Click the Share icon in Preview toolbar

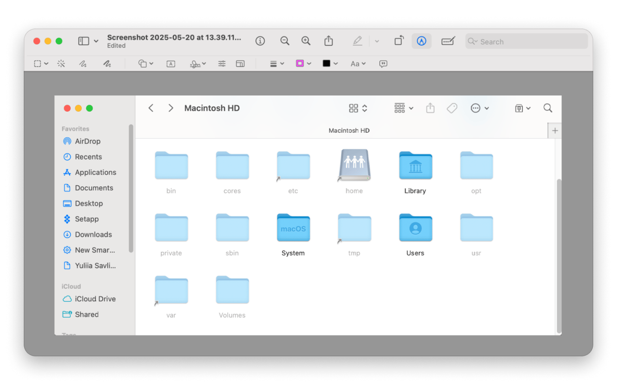point(328,41)
